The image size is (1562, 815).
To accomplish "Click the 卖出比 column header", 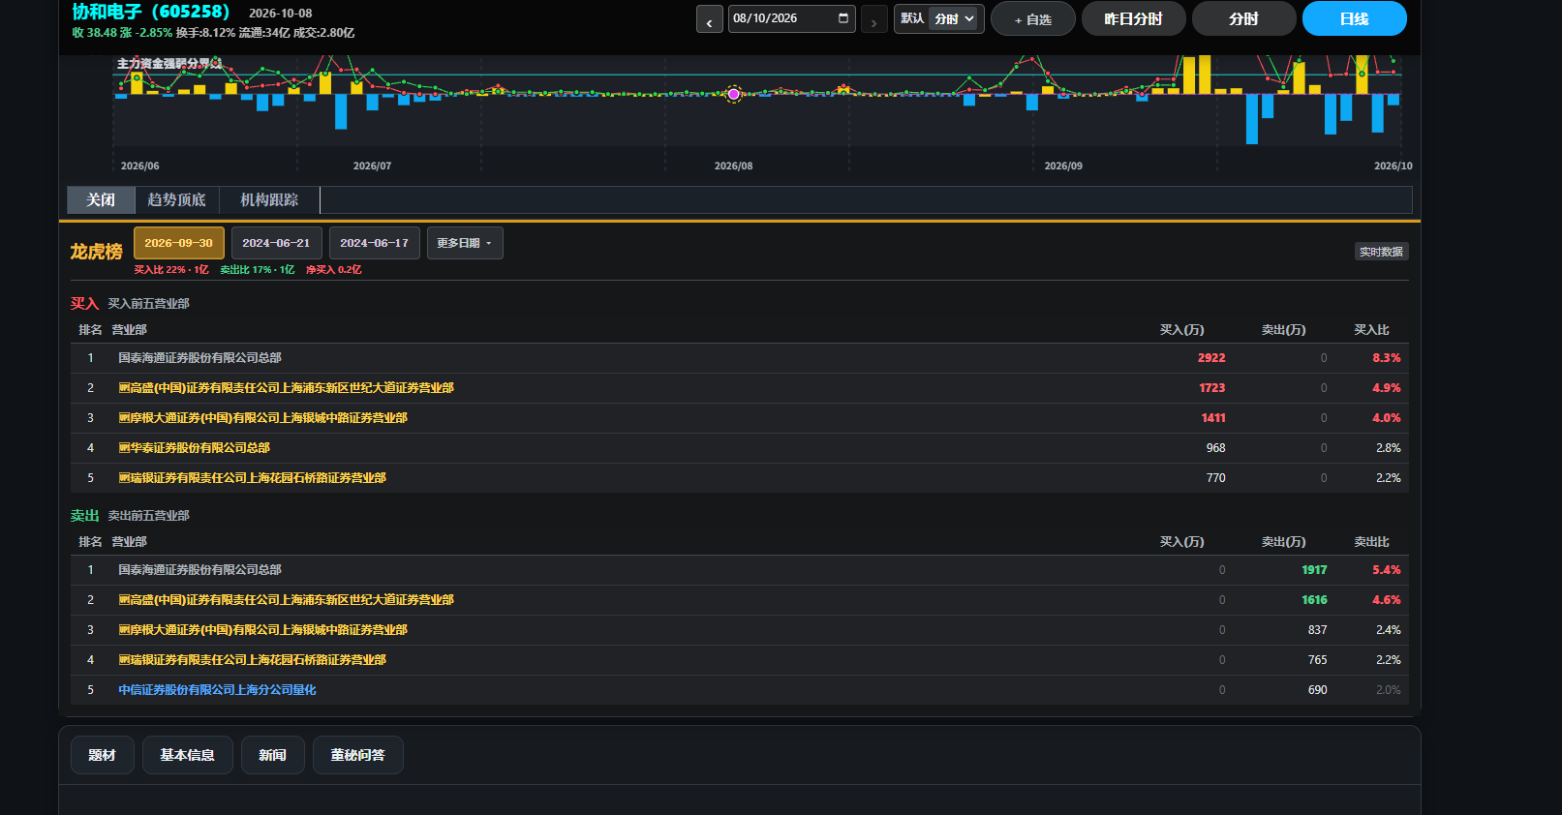I will tap(1371, 542).
